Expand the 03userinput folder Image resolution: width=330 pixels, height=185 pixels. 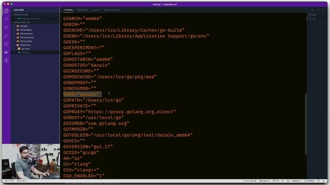pyautogui.click(x=26, y=33)
